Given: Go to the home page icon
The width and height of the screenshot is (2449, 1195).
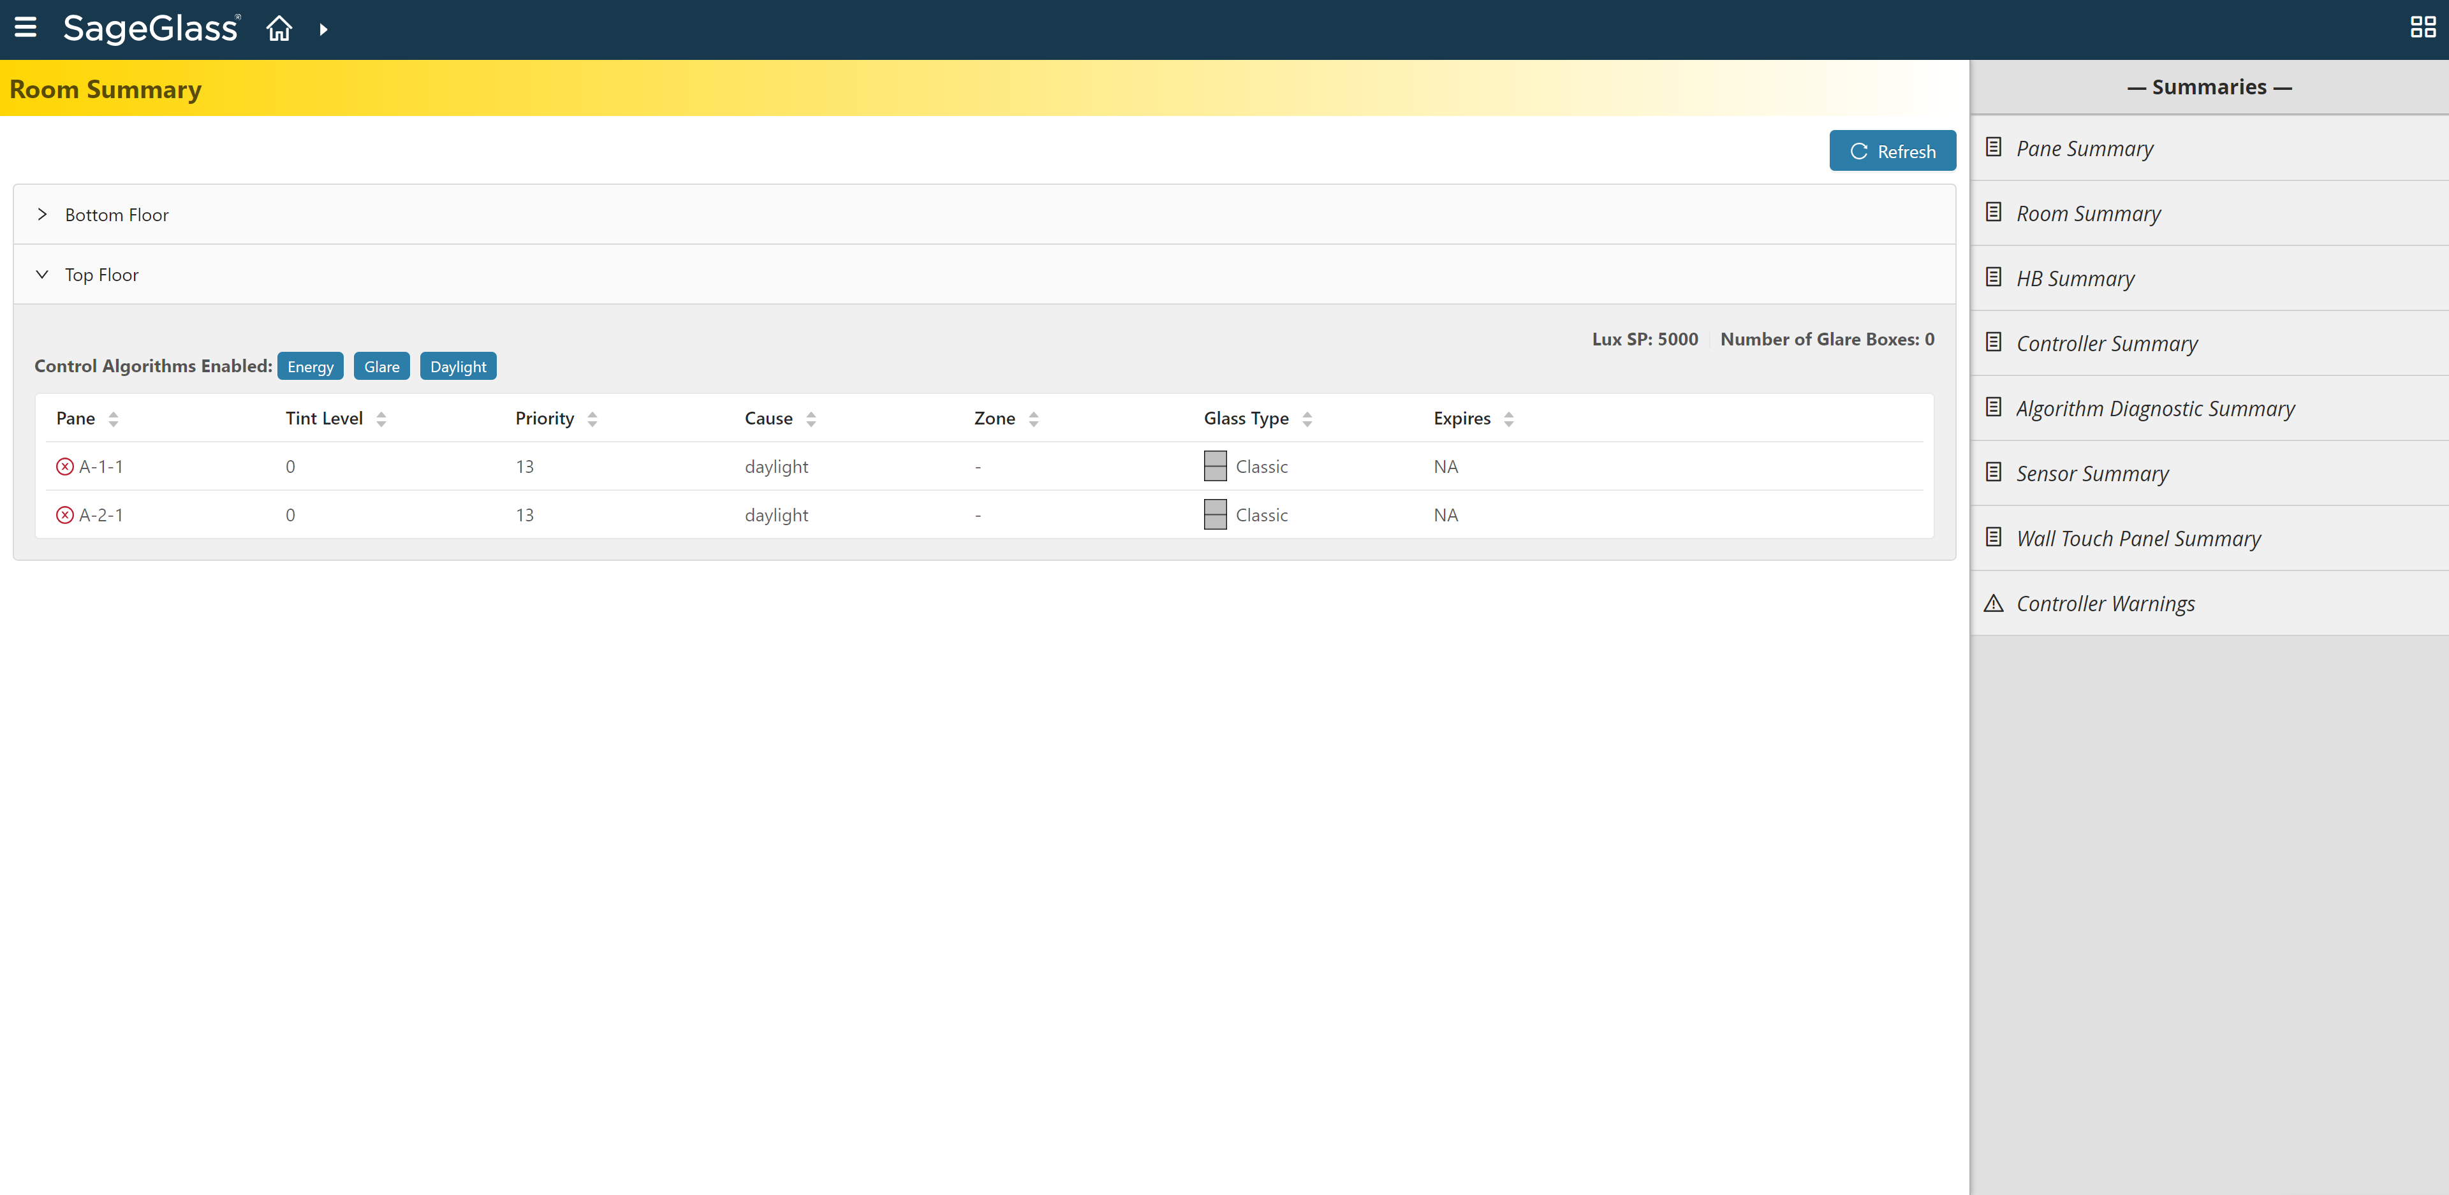Looking at the screenshot, I should tap(279, 29).
